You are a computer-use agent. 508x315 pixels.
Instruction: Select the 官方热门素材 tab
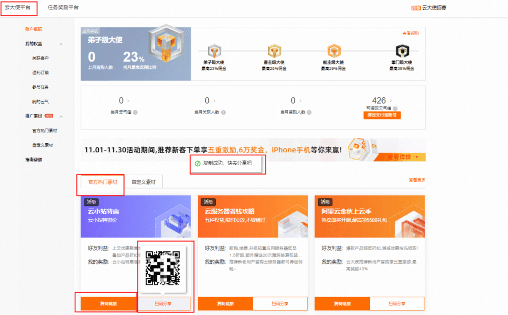pos(103,182)
